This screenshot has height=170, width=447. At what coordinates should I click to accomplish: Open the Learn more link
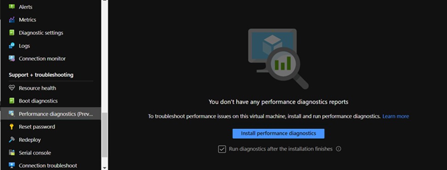click(x=396, y=116)
